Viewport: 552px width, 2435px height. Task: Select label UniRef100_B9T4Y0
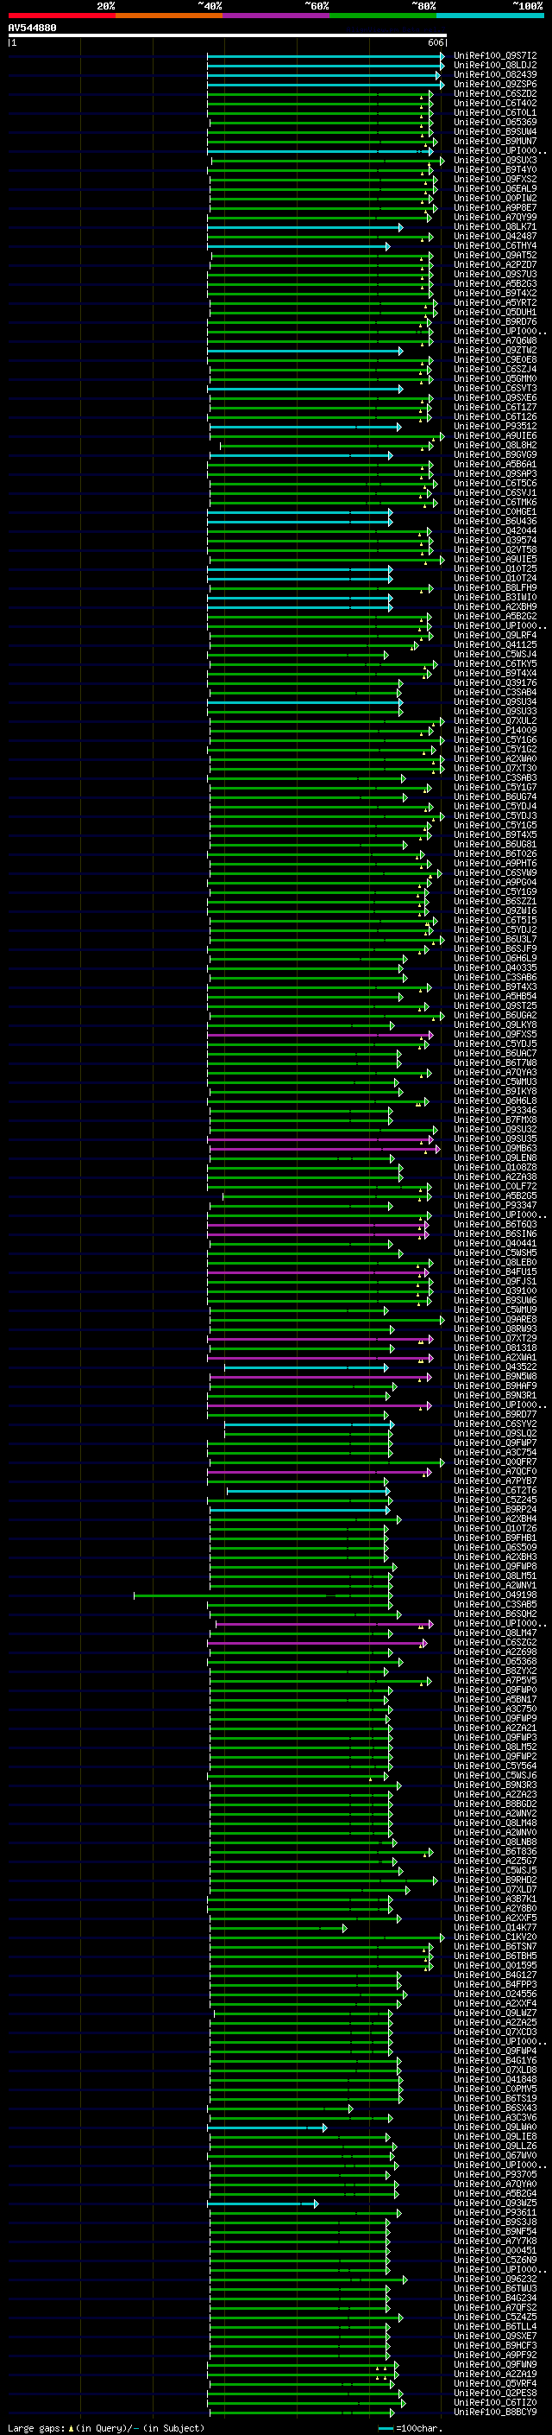tap(495, 170)
